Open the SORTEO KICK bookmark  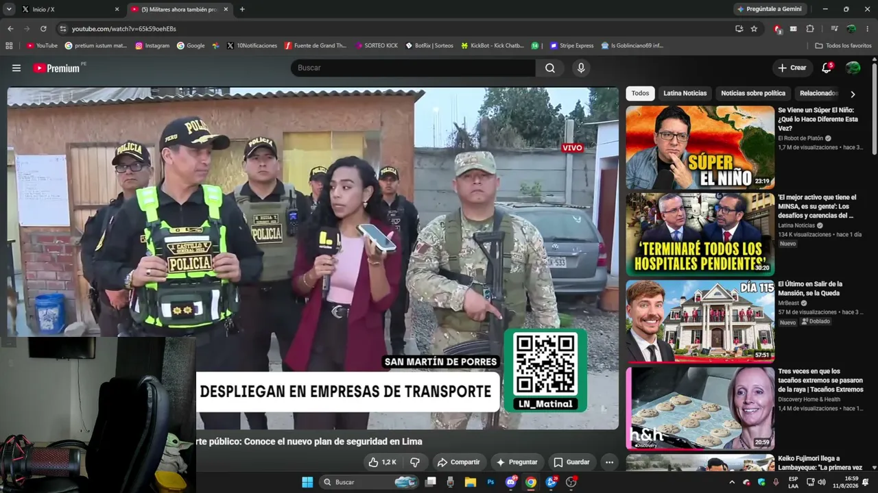377,46
